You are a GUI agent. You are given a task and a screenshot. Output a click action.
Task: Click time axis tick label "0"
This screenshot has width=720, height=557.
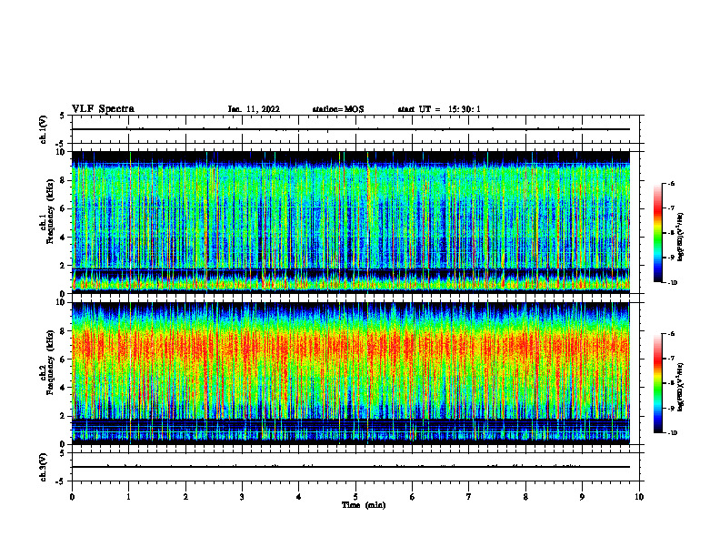72,497
